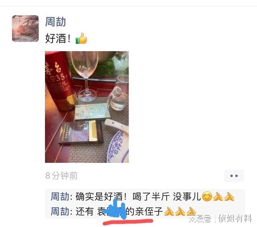Tap the poster name 周劼
This screenshot has height=227, width=257.
(x=56, y=22)
